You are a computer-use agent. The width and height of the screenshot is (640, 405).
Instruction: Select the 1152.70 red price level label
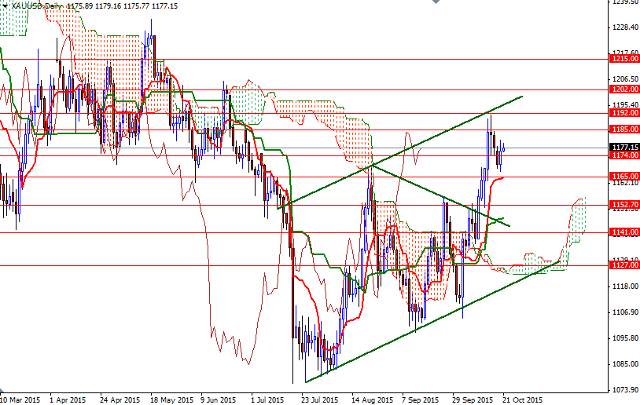pyautogui.click(x=624, y=205)
